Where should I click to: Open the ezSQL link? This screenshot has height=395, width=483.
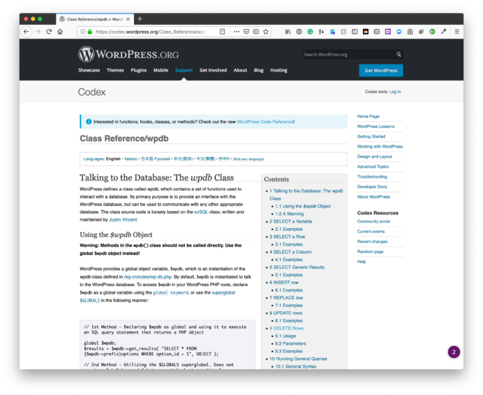[201, 212]
